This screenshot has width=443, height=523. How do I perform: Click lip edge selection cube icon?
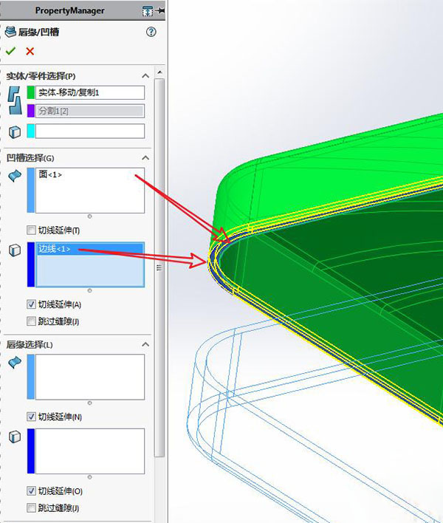point(14,437)
